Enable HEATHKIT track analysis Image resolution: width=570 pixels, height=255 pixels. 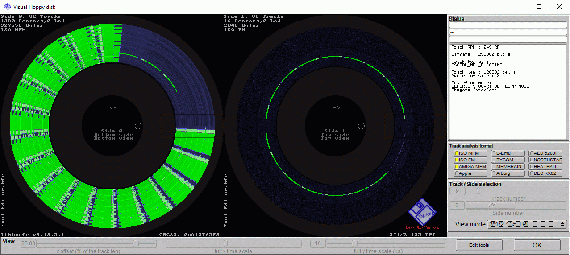(545, 167)
